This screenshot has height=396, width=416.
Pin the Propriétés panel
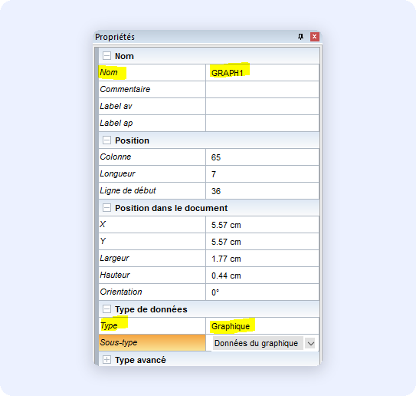(x=300, y=37)
